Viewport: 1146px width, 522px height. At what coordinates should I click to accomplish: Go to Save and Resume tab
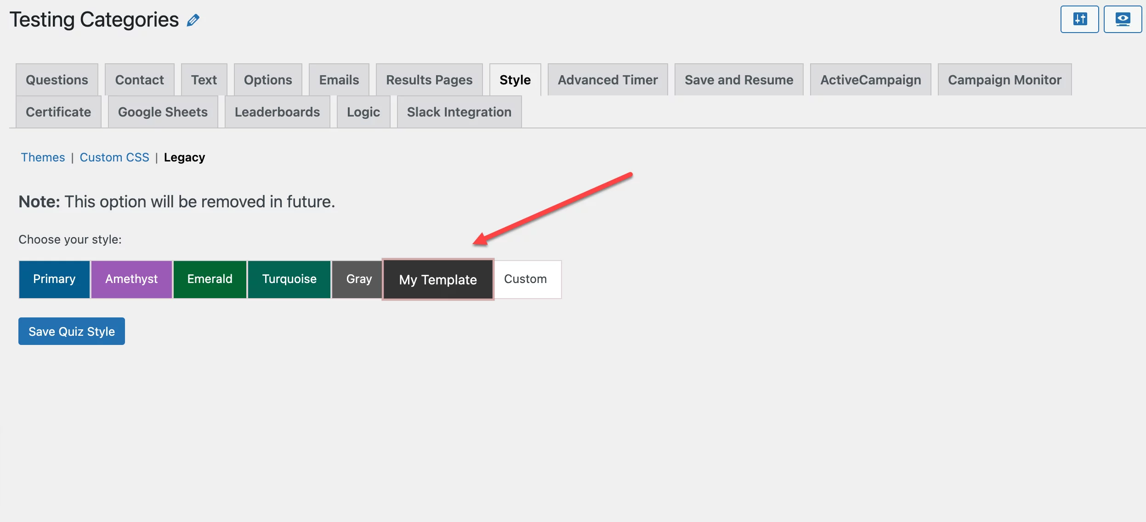[x=739, y=80]
